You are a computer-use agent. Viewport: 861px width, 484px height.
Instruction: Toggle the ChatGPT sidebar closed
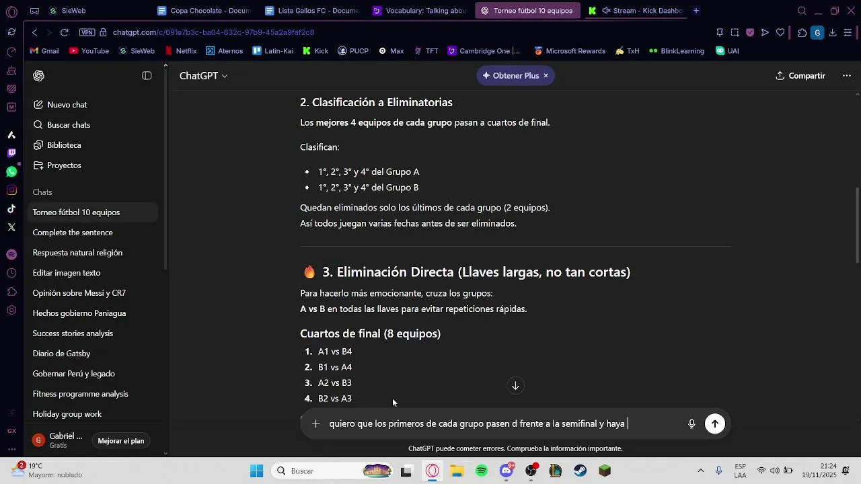click(x=147, y=76)
